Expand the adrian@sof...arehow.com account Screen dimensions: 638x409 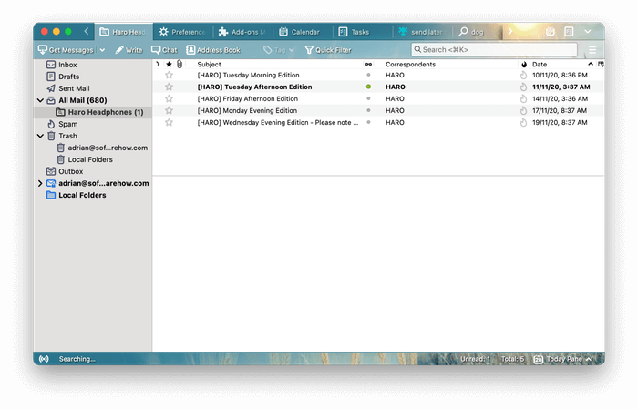coord(40,183)
